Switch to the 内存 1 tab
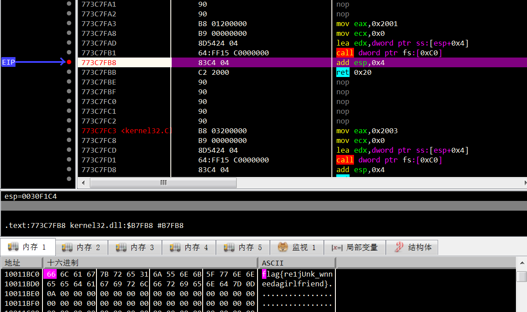Viewport: 527px width, 312px height. click(28, 247)
